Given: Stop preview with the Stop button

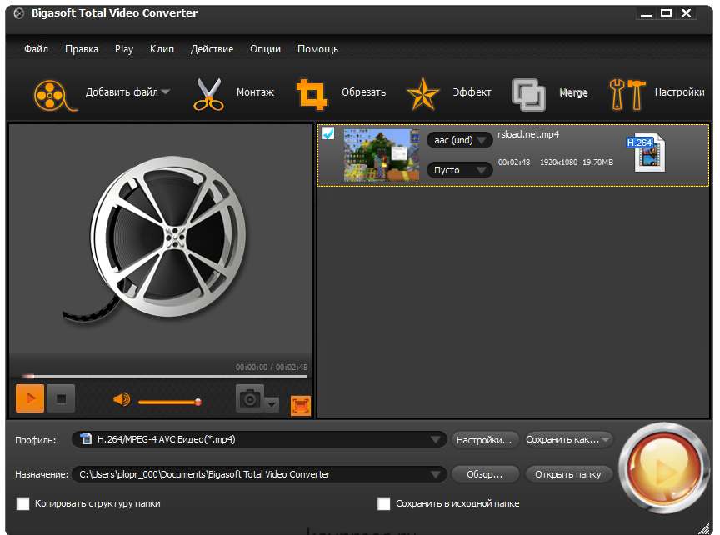Looking at the screenshot, I should coord(61,398).
